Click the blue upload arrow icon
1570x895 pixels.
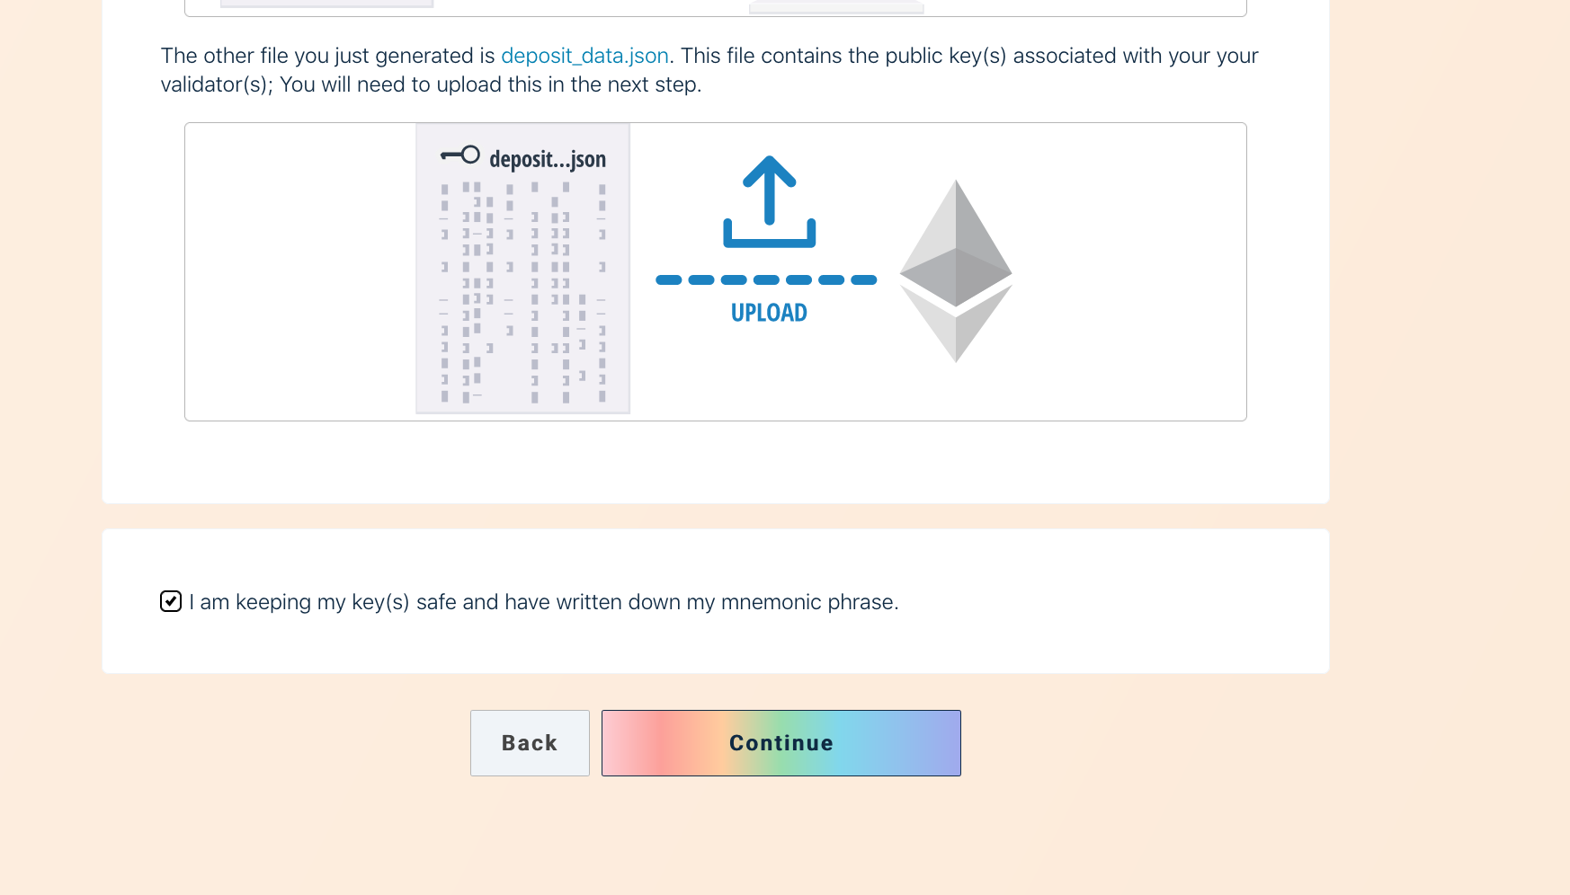pyautogui.click(x=769, y=189)
